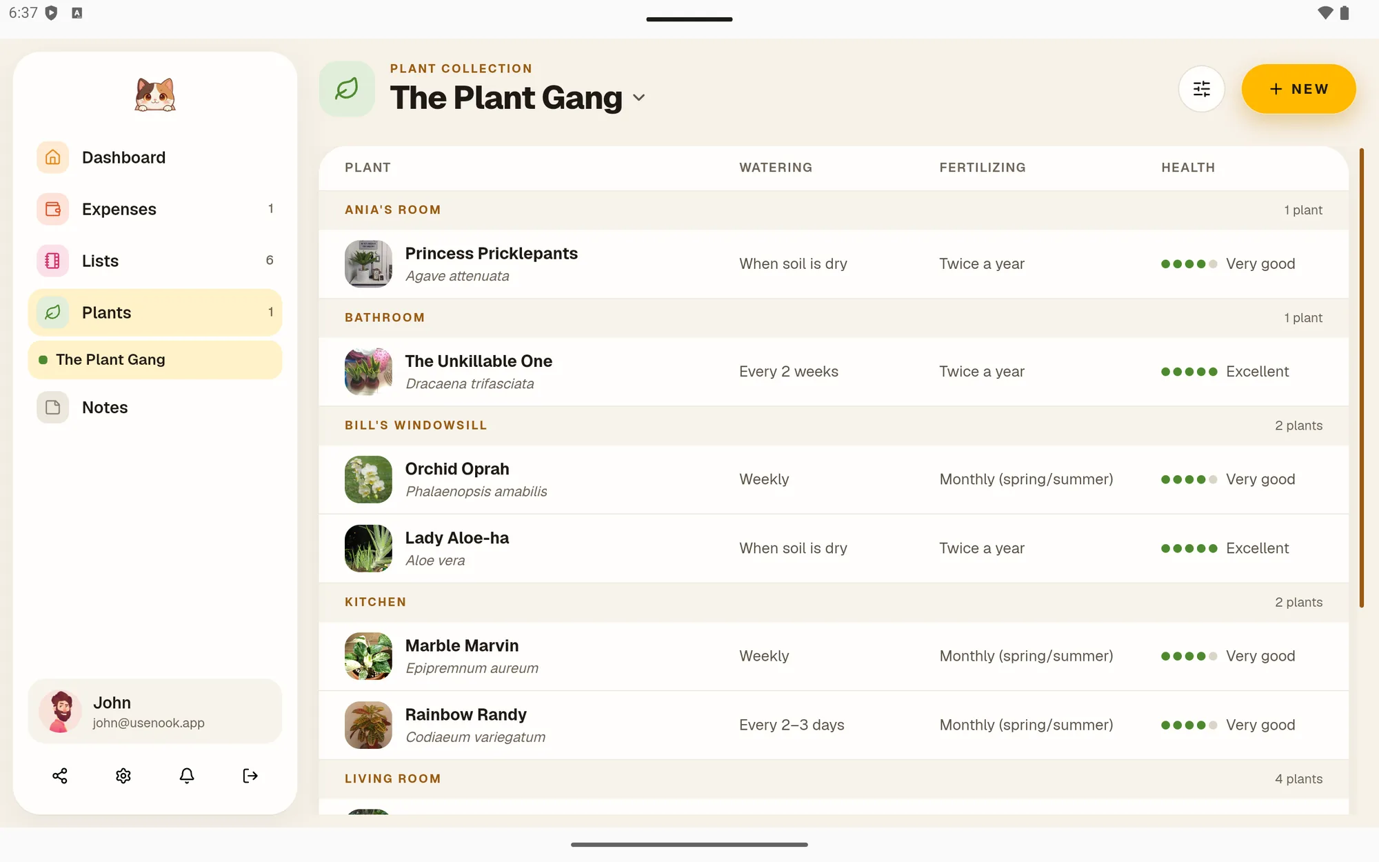This screenshot has height=862, width=1379.
Task: Open Lady Aloe-ha photo thumbnail
Action: [x=368, y=548]
